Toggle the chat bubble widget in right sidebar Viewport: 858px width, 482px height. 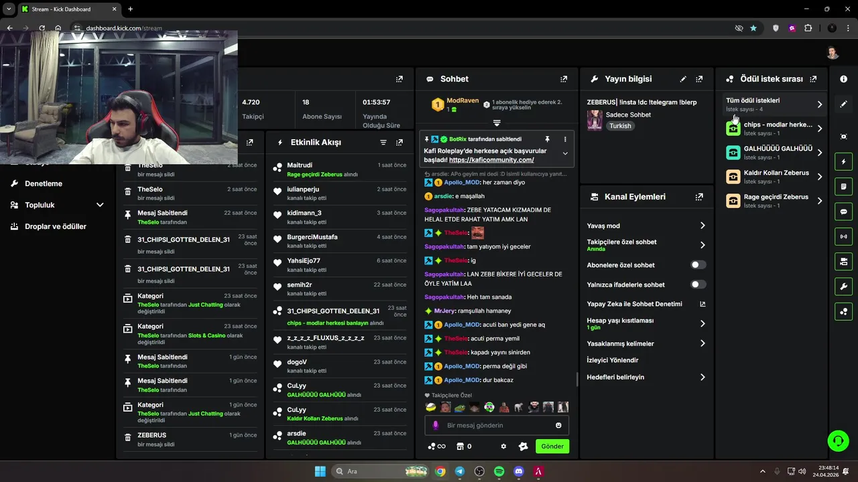tap(843, 212)
